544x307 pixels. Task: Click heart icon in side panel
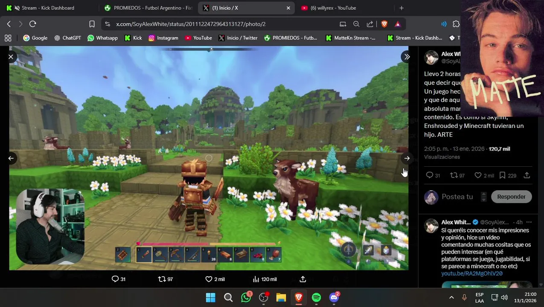coord(478,175)
